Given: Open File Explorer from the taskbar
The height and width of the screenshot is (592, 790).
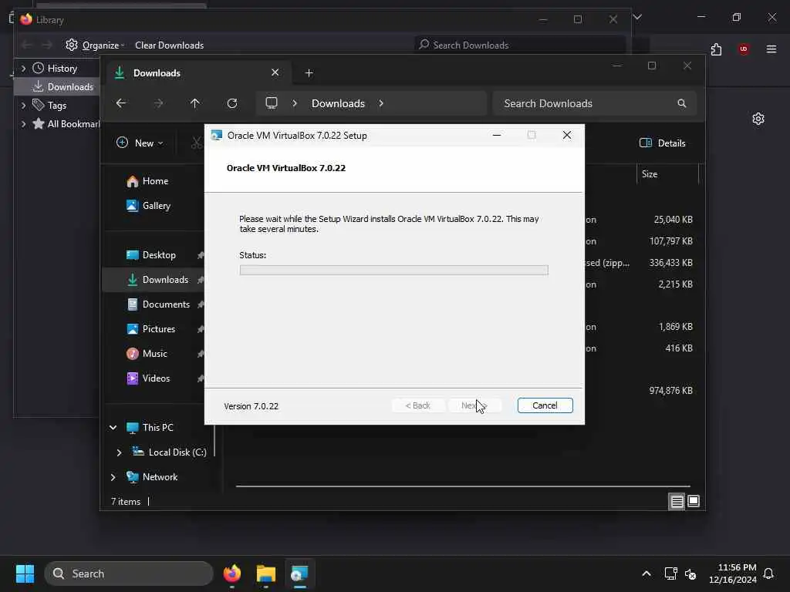Looking at the screenshot, I should pyautogui.click(x=266, y=573).
